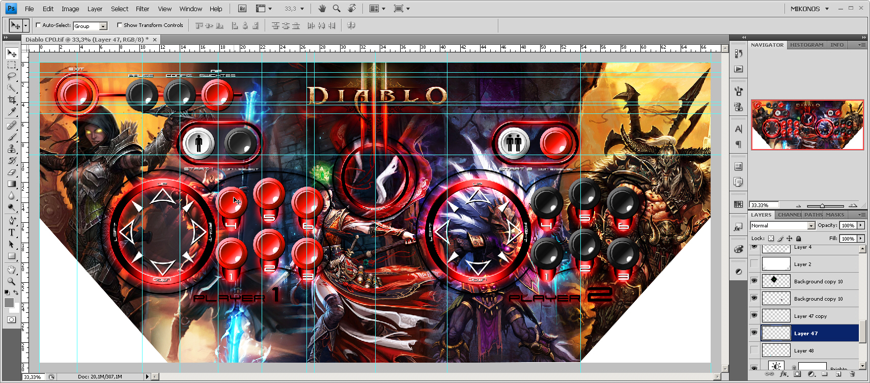The image size is (870, 383).
Task: Click the Rotate View tool in the application bar
Action: [352, 8]
